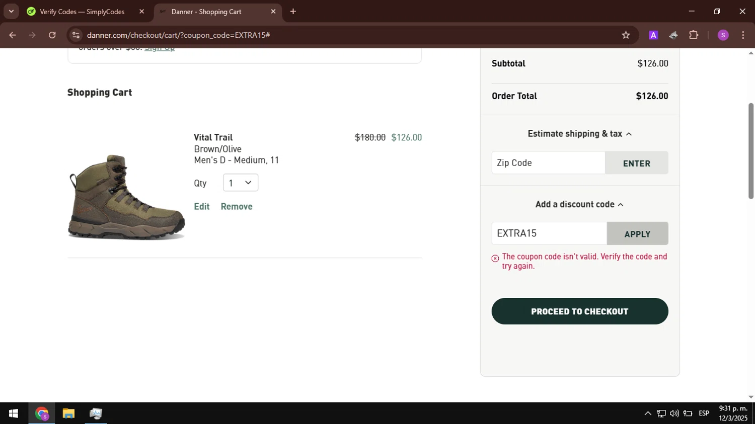Open the Extensions puzzle icon
755x424 pixels.
tap(694, 35)
